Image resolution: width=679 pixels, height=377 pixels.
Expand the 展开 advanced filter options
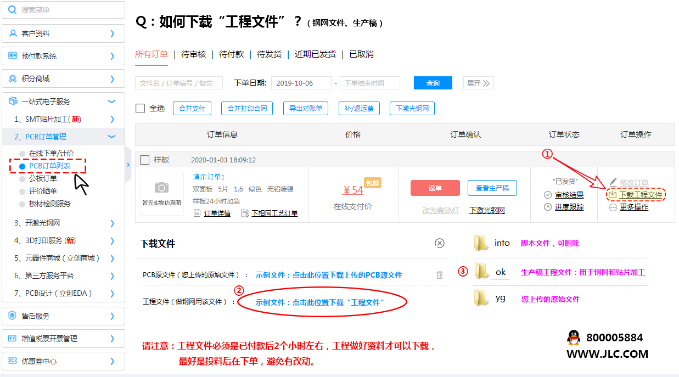pos(479,83)
